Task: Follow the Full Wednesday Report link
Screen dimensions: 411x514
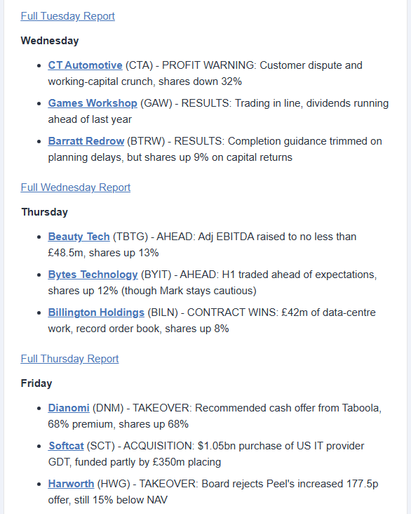Action: [76, 187]
